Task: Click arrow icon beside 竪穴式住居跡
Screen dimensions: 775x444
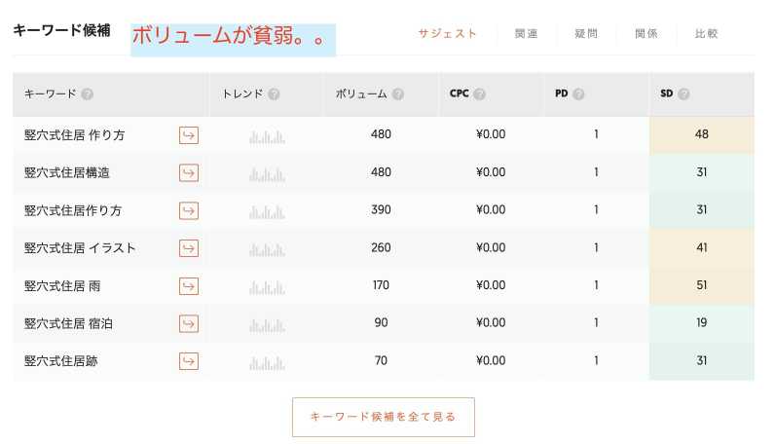Action: click(189, 361)
